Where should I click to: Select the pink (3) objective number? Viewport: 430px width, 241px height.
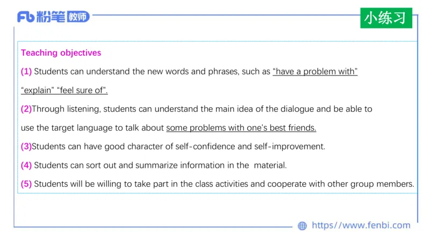(x=26, y=146)
